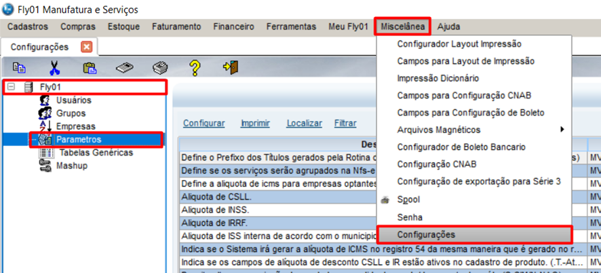Open the Ajuda menu

(449, 26)
